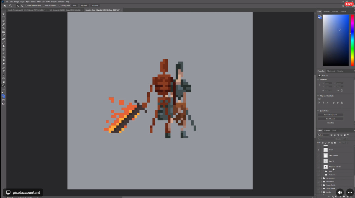Expand the Poison Zombie layer group
Viewport: 355px width, 198px height.
pos(322,185)
